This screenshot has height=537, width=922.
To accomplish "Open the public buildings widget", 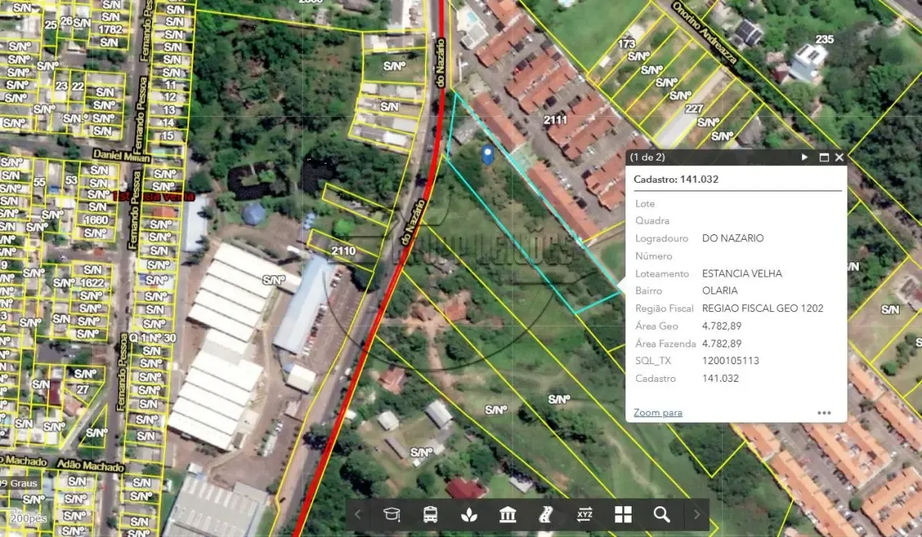I will (508, 515).
